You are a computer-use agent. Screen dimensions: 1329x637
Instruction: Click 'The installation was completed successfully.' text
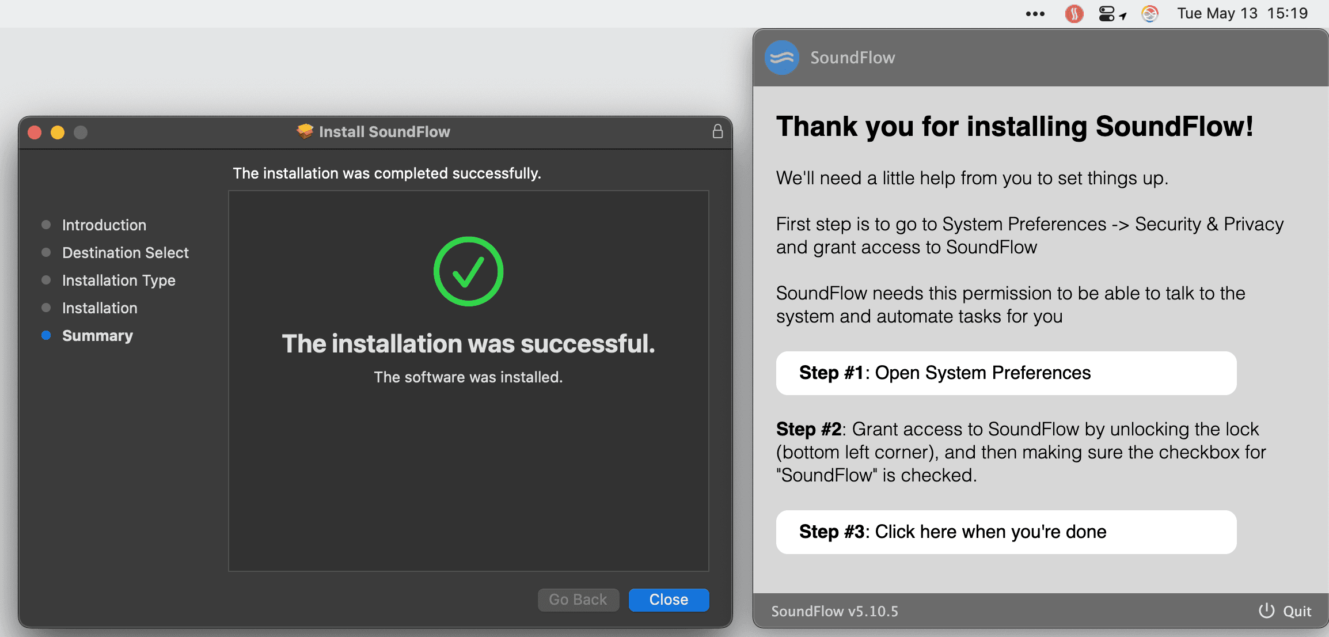(387, 173)
